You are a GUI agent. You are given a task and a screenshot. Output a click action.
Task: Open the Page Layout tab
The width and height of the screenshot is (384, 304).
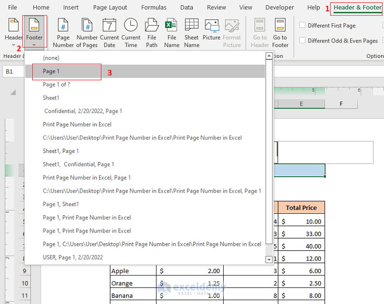click(x=110, y=7)
